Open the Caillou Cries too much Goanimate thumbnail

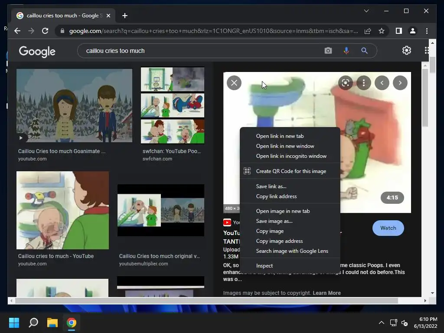(x=74, y=106)
